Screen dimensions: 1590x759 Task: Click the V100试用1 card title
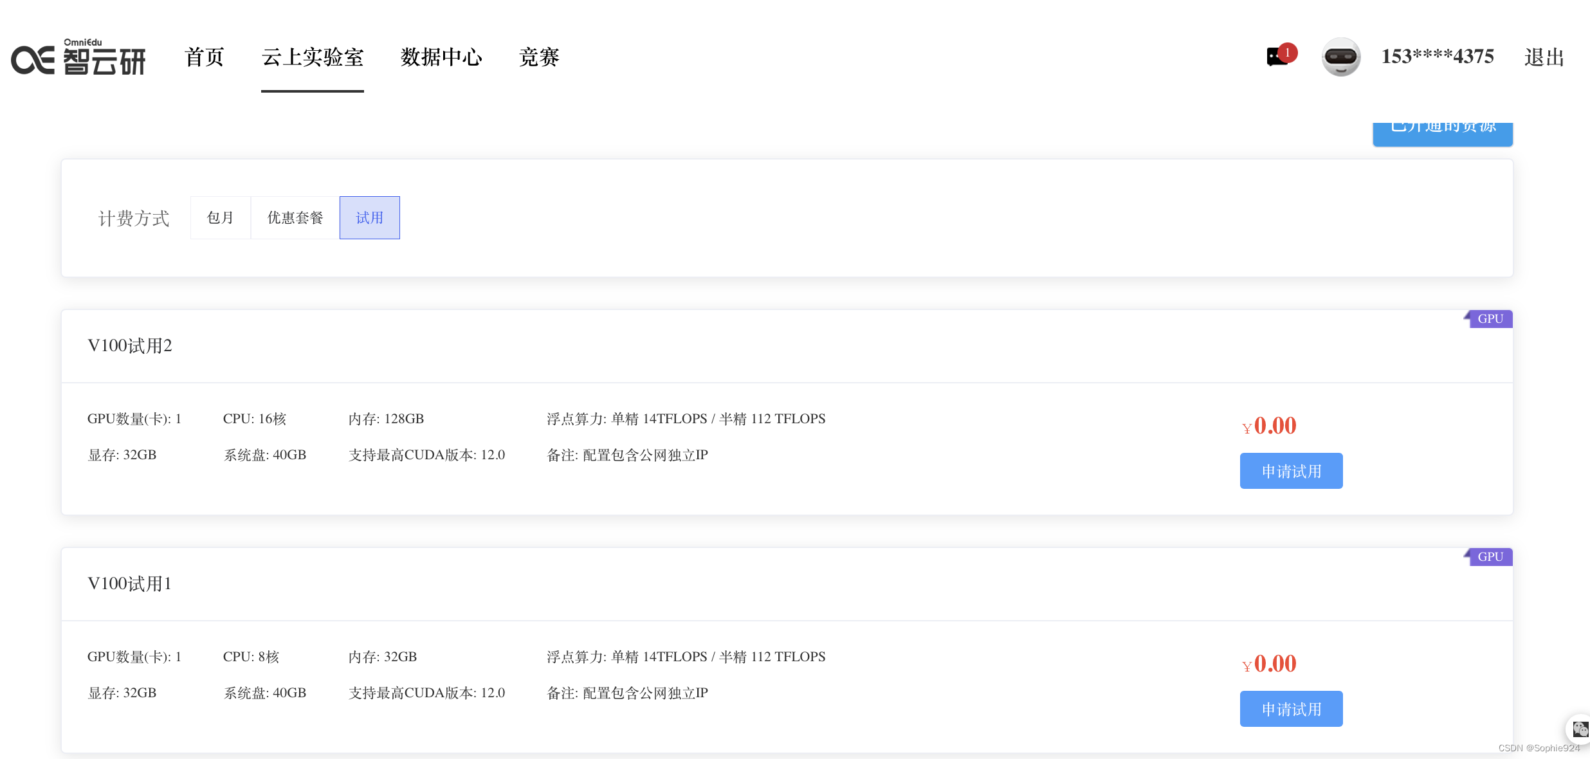pyautogui.click(x=130, y=584)
